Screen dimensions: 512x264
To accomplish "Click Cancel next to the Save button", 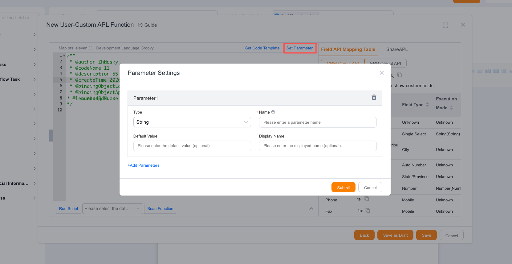I will (x=452, y=235).
